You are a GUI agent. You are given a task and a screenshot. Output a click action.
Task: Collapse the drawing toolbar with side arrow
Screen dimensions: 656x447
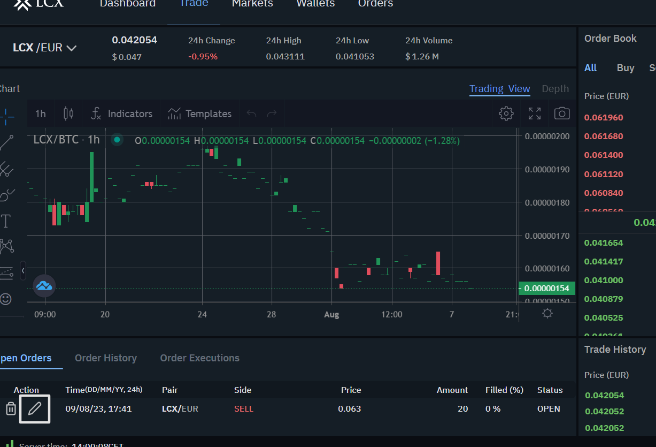pyautogui.click(x=23, y=271)
